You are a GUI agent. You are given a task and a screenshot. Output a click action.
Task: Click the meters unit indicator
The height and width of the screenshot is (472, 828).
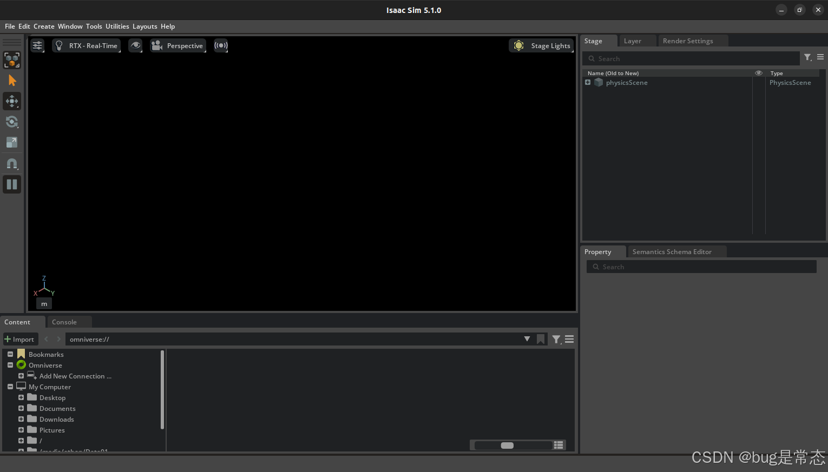44,304
